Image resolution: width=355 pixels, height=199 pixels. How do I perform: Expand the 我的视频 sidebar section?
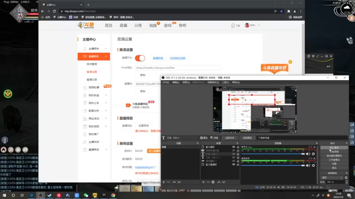(x=106, y=126)
